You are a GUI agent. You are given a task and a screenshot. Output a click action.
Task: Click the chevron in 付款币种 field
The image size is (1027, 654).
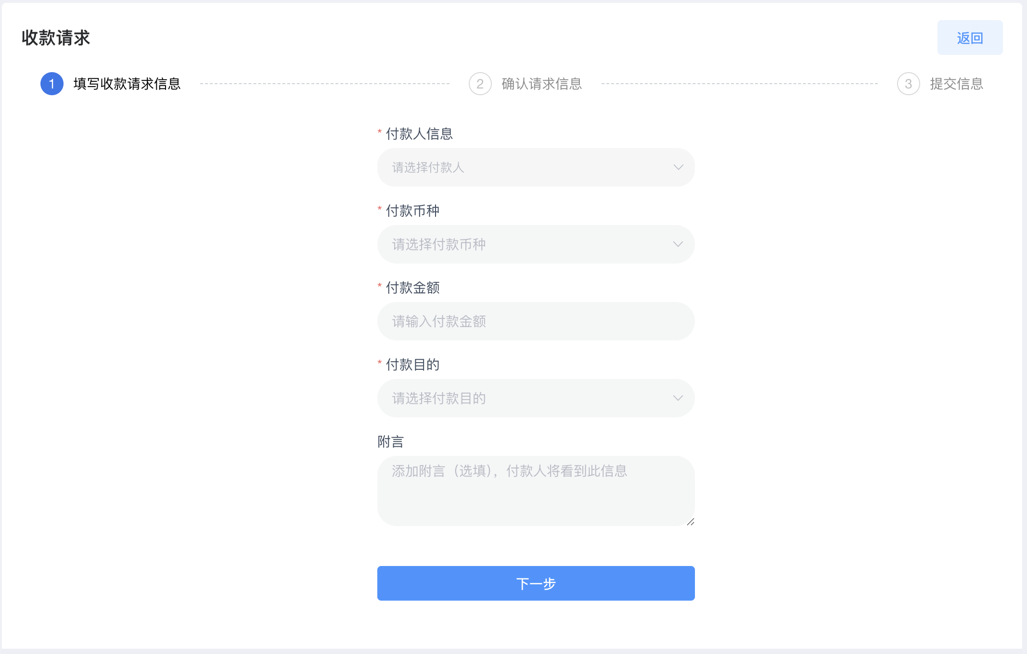point(678,244)
